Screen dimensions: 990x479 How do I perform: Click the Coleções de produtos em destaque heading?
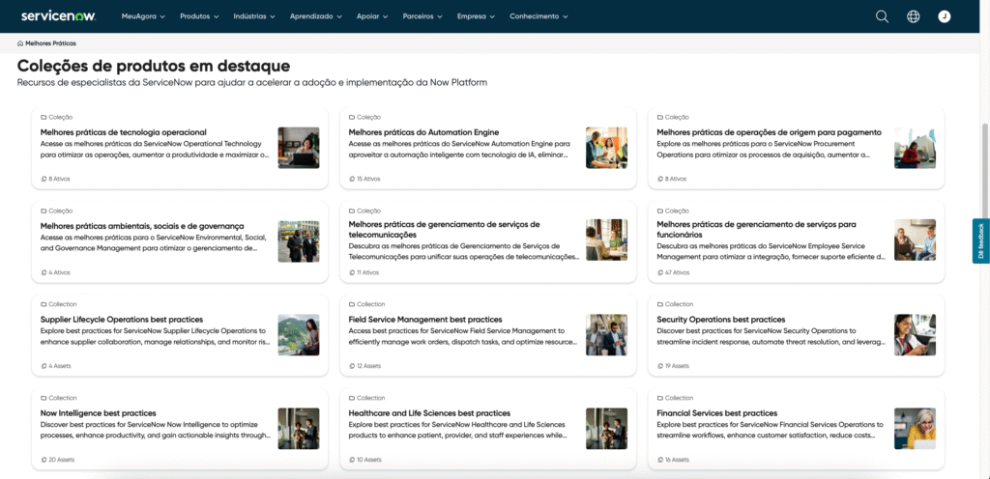pos(154,66)
